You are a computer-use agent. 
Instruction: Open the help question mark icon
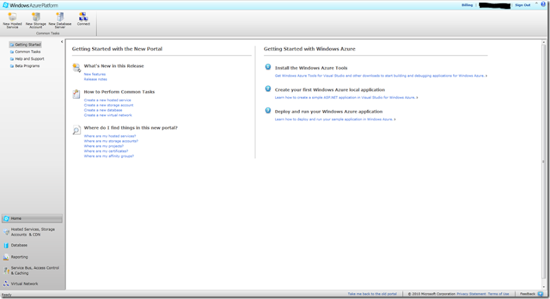tap(543, 5)
